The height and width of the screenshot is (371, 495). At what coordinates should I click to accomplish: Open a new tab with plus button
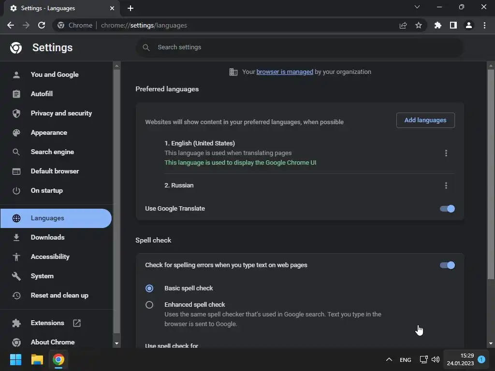pyautogui.click(x=131, y=8)
